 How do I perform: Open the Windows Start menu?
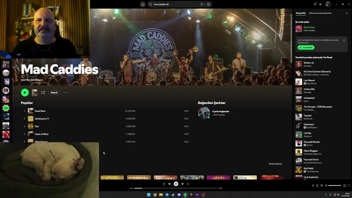(149, 195)
